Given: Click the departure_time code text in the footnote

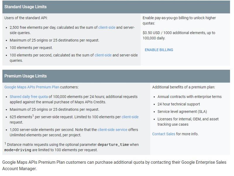Looking at the screenshot, I should [113, 145].
